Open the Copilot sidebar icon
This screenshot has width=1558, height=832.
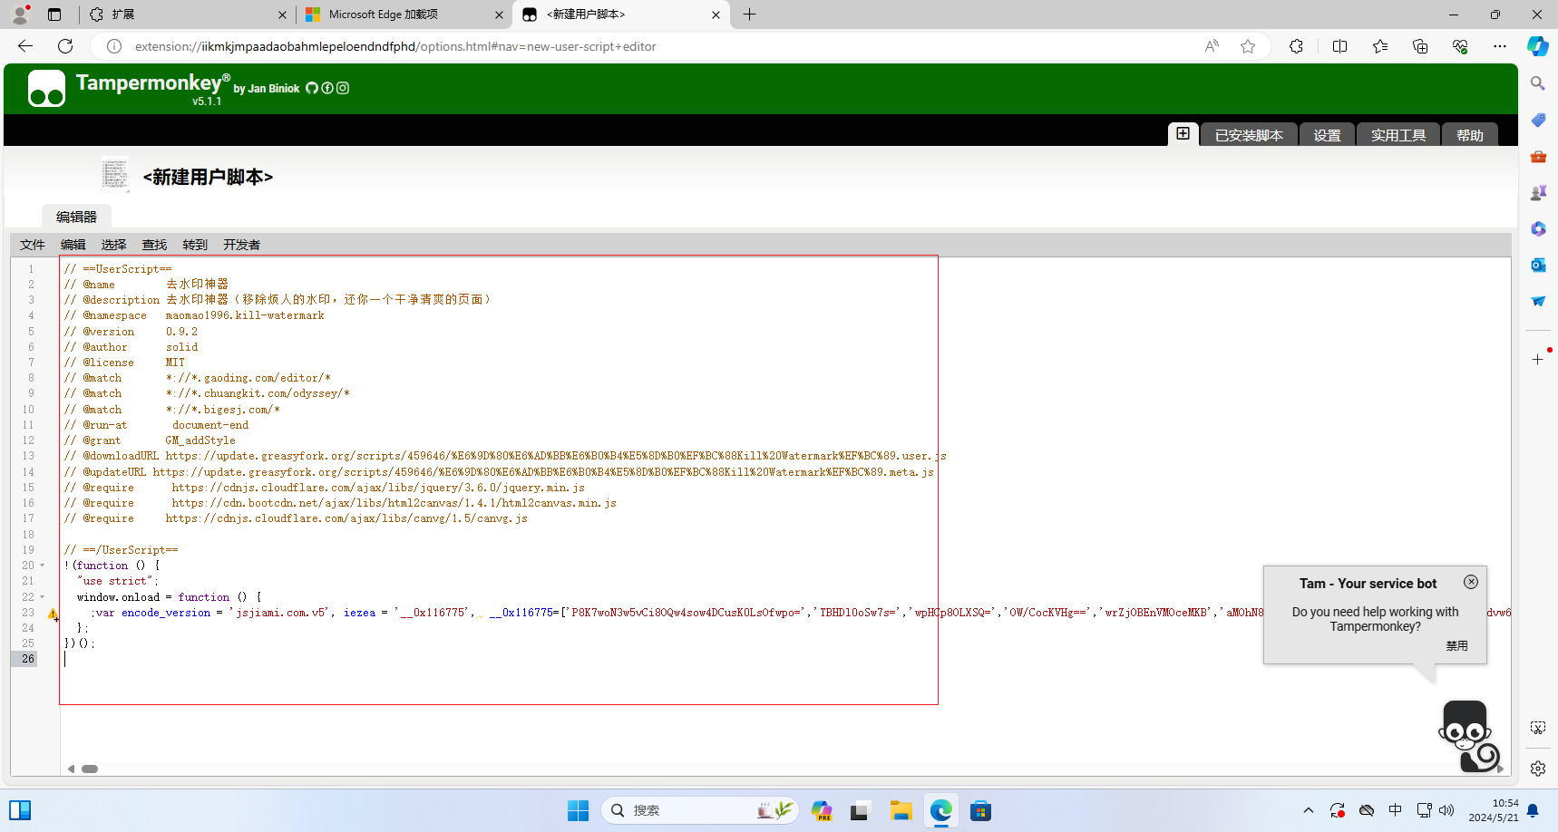[1538, 46]
